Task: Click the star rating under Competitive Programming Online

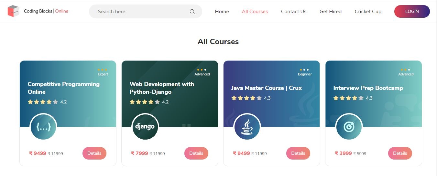Action: pyautogui.click(x=43, y=102)
